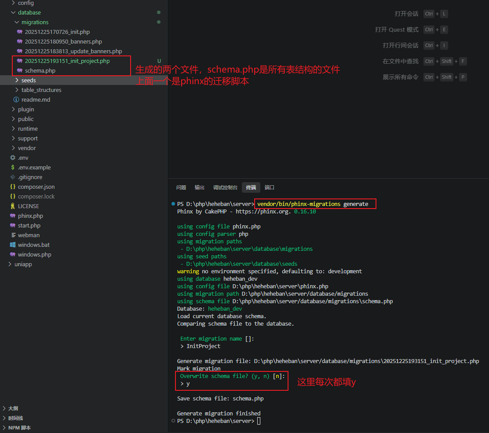The width and height of the screenshot is (489, 433).
Task: Click the braces icon beside composer.json
Action: [13, 187]
